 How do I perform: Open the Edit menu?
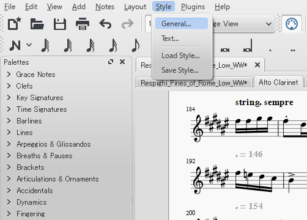[x=31, y=7]
